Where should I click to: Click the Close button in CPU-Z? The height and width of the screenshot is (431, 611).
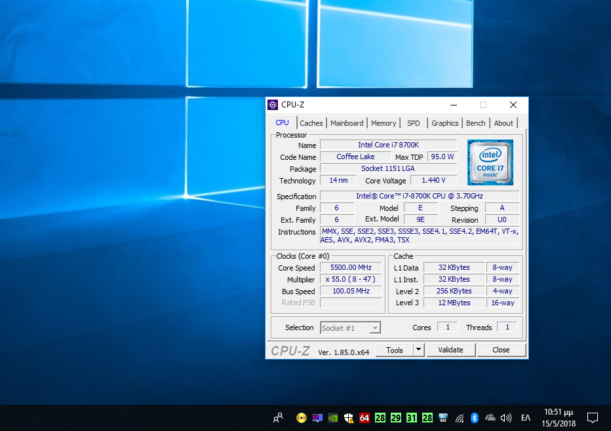[x=501, y=350]
